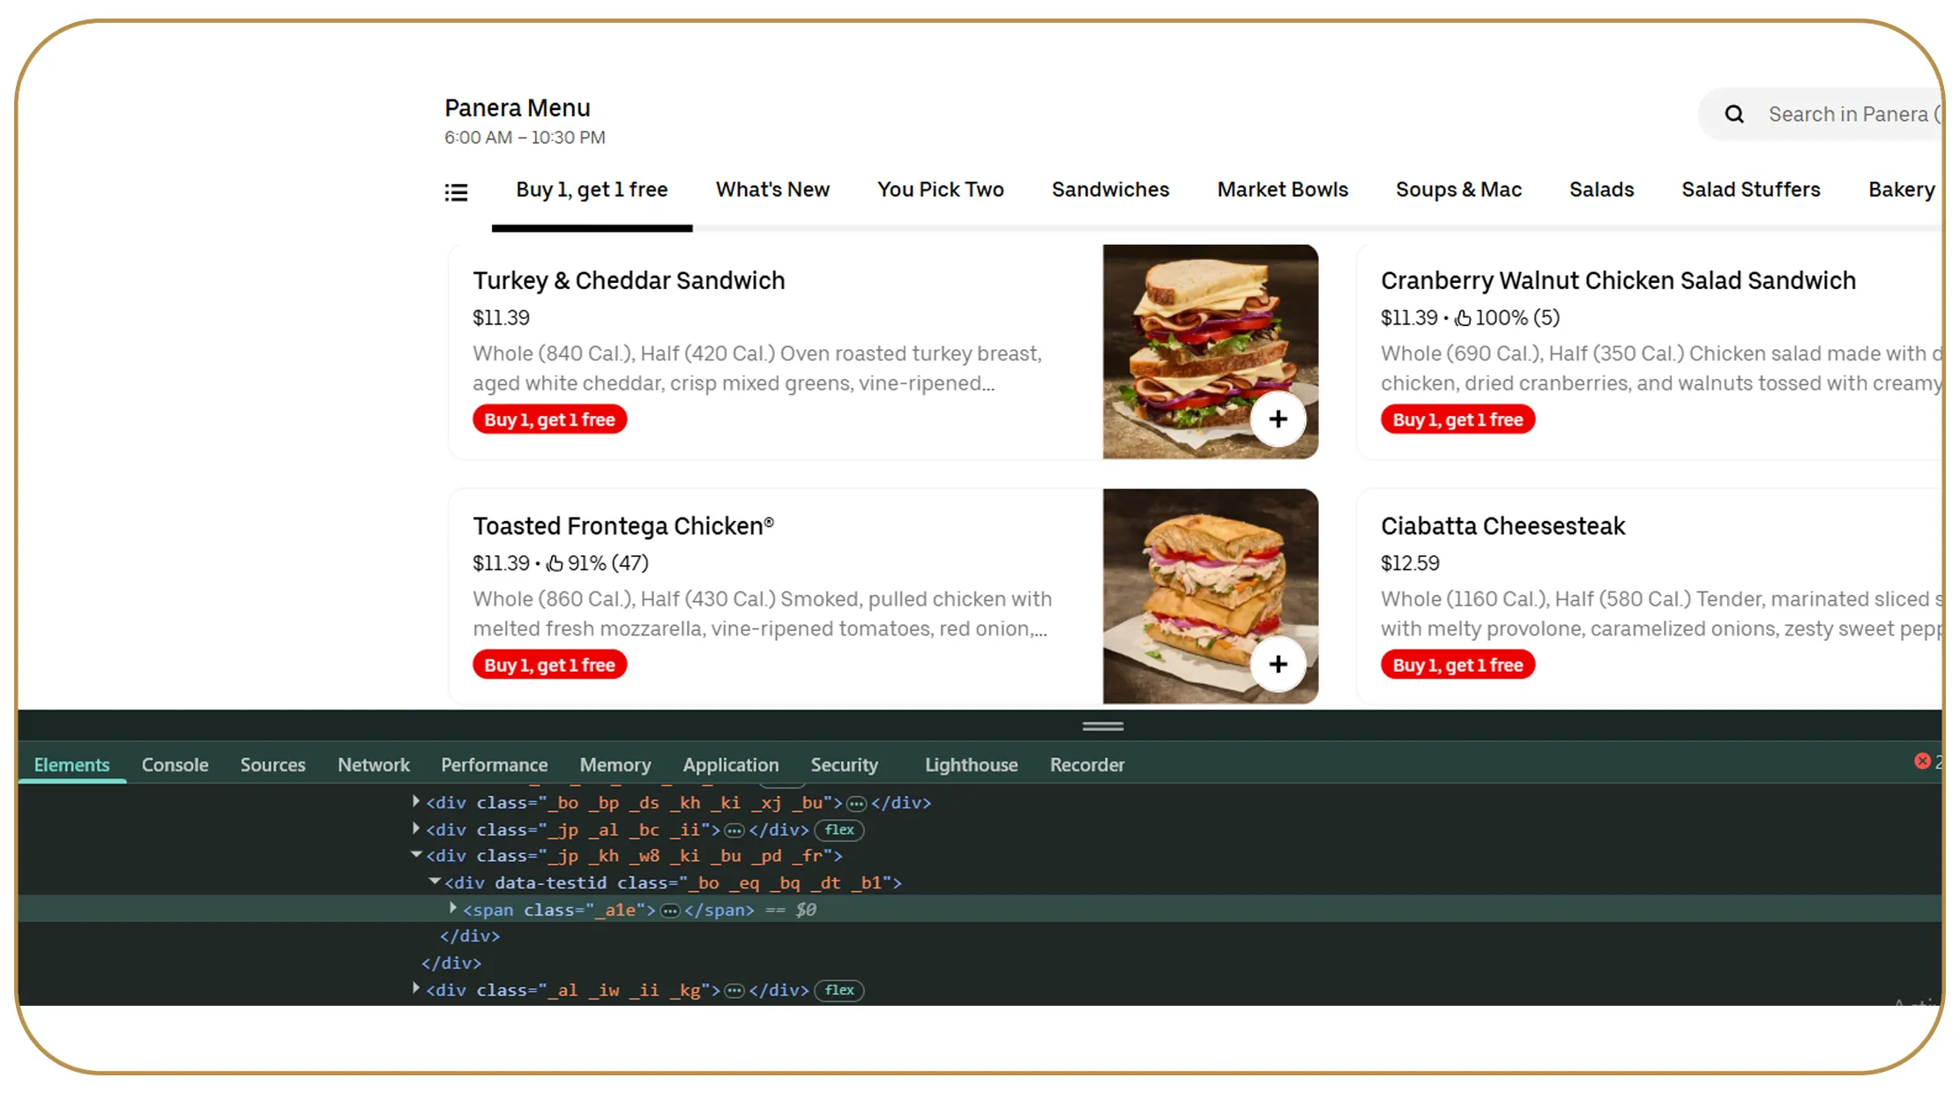The image size is (1960, 1093).
Task: Click the $12.59 Ciabatta Cheesesteak price
Action: click(x=1410, y=563)
